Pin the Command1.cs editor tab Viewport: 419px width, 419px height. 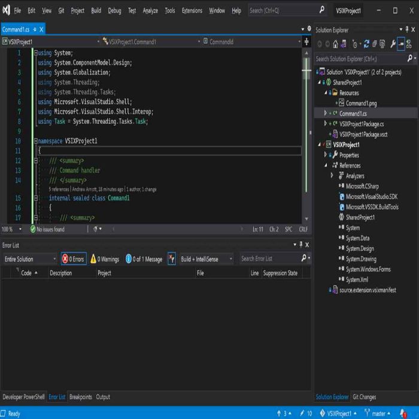(x=35, y=29)
